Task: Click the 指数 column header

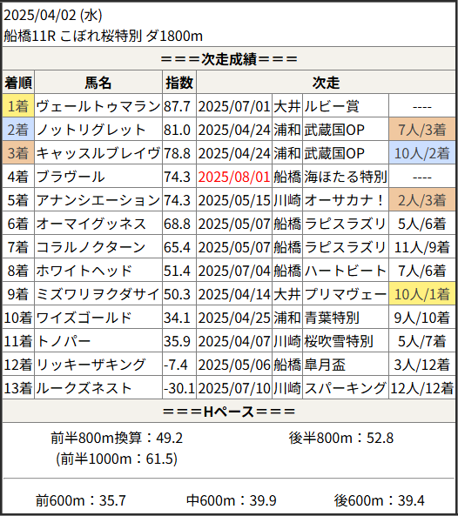Action: pyautogui.click(x=179, y=83)
